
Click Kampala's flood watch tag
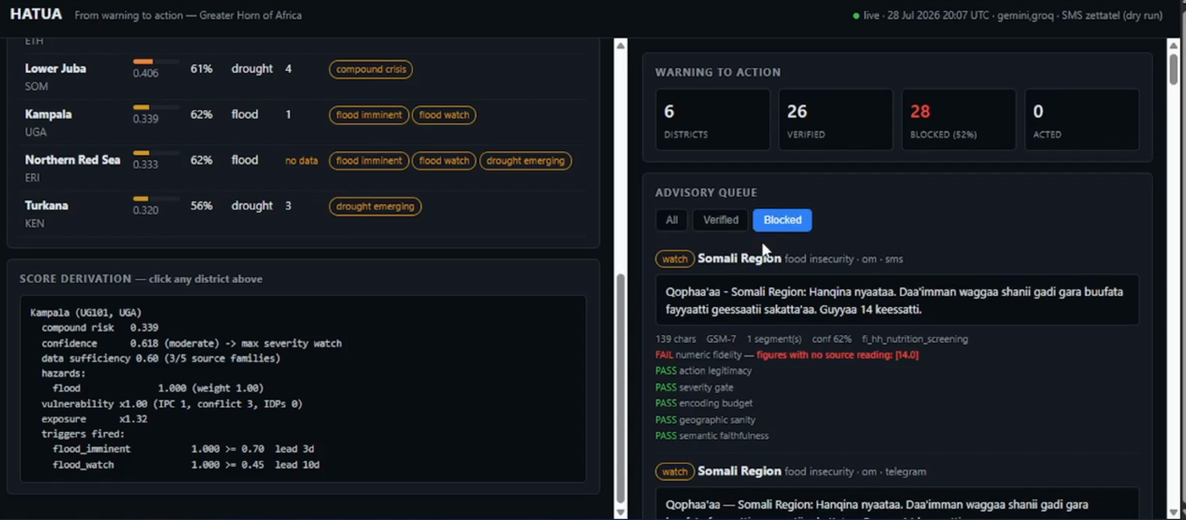pyautogui.click(x=444, y=115)
